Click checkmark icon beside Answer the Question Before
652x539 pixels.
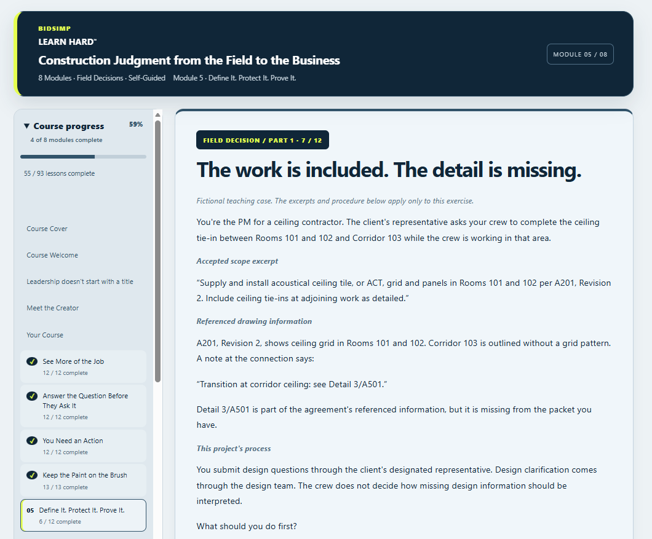[x=32, y=396]
